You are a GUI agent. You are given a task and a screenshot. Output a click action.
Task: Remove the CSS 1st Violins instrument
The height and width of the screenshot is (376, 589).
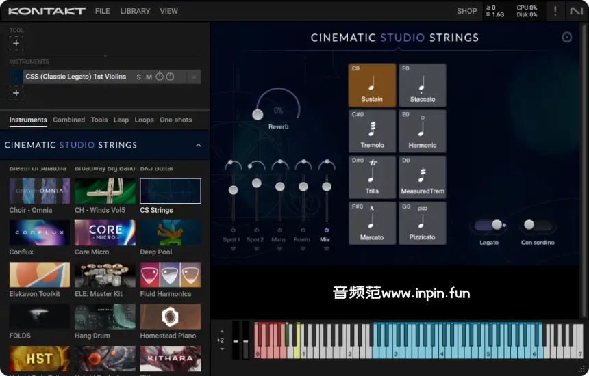point(194,77)
